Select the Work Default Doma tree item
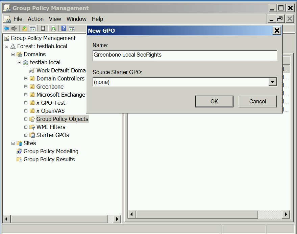This screenshot has width=297, height=234. coord(61,71)
